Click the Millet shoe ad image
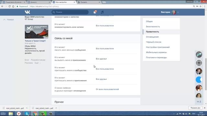This screenshot has width=207, height=116. 37,32
